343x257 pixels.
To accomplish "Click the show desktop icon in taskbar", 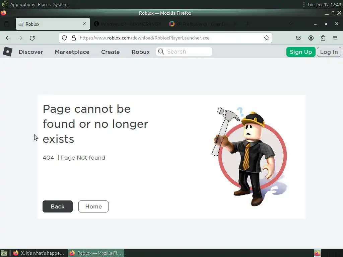I will point(4,253).
